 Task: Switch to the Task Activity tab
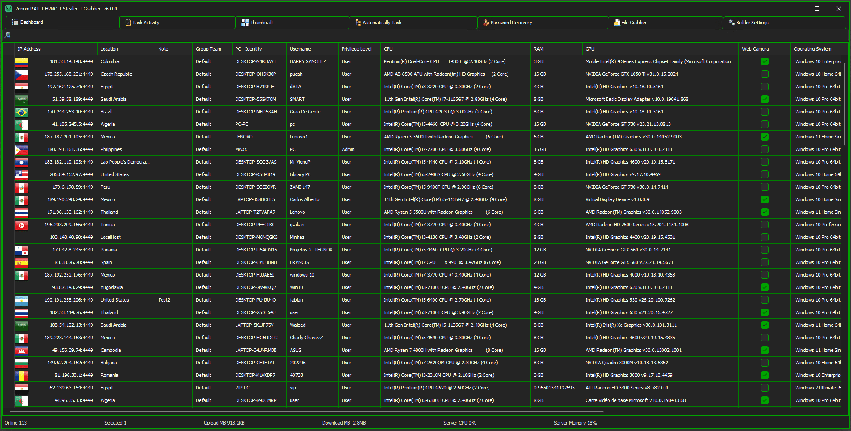[x=146, y=23]
